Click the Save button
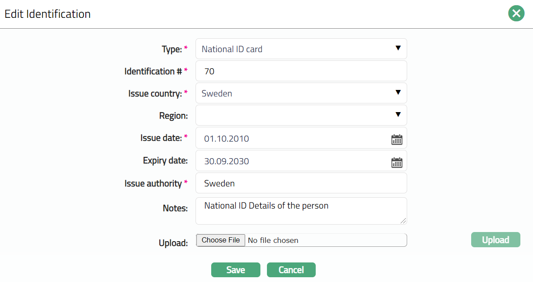This screenshot has height=282, width=533. (x=236, y=270)
